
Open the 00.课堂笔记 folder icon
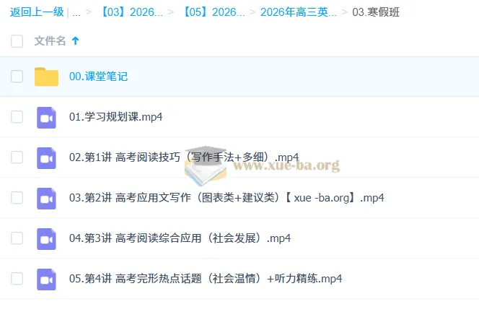(46, 77)
